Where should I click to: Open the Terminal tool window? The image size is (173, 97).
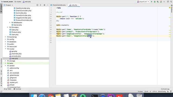[17, 89]
